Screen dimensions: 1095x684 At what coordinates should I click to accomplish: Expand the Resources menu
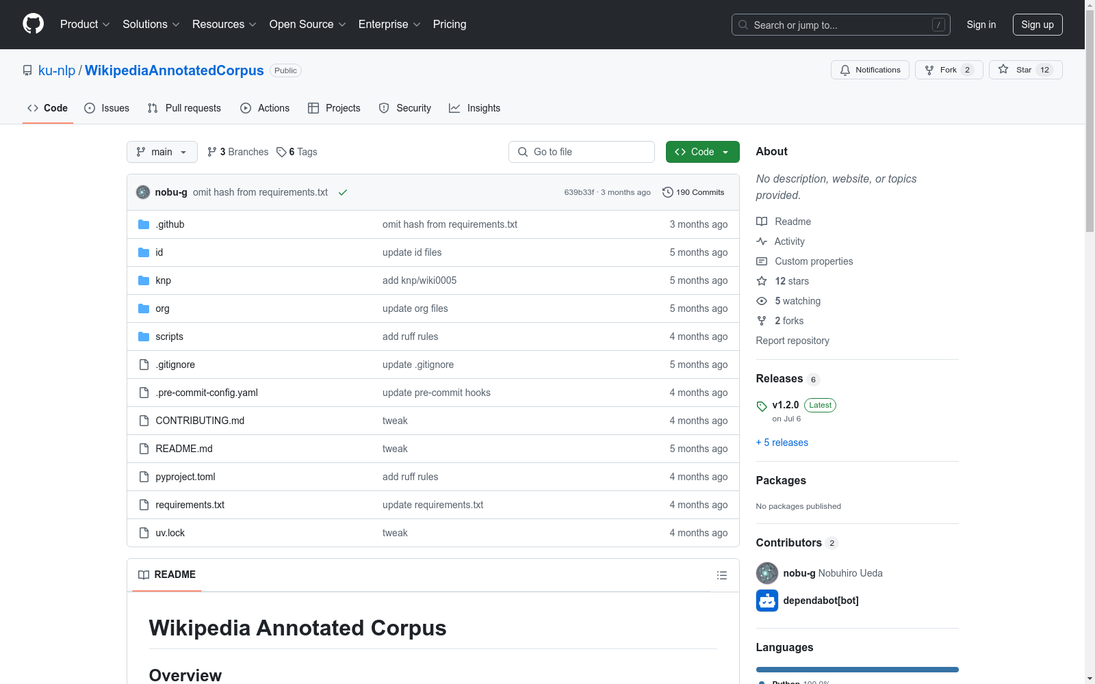(224, 25)
